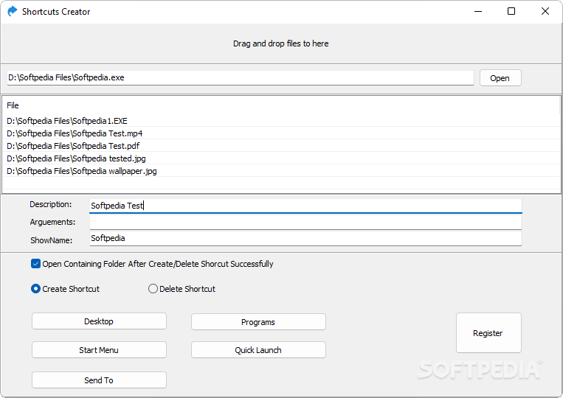Focus the Description text field

pyautogui.click(x=305, y=206)
